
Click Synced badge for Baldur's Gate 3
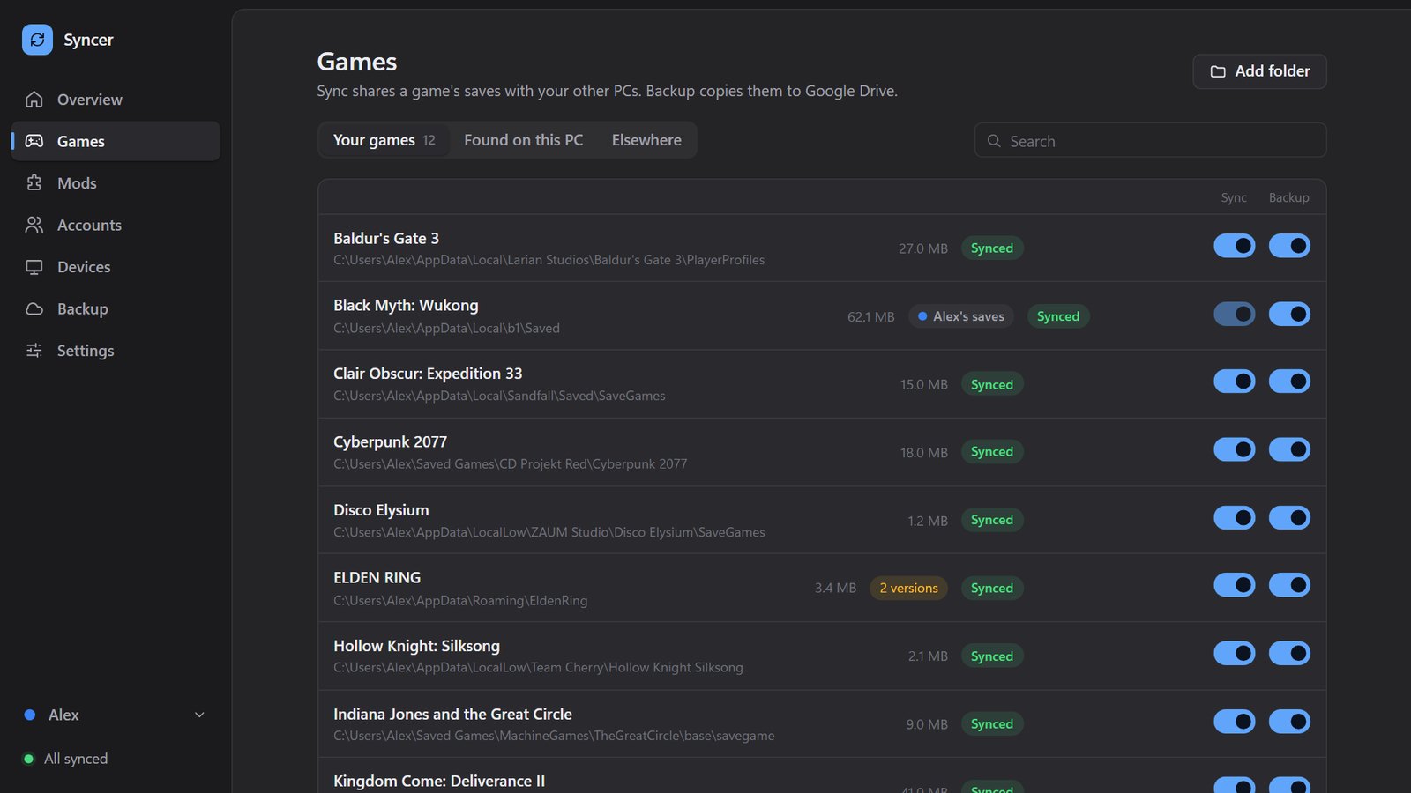coord(992,248)
